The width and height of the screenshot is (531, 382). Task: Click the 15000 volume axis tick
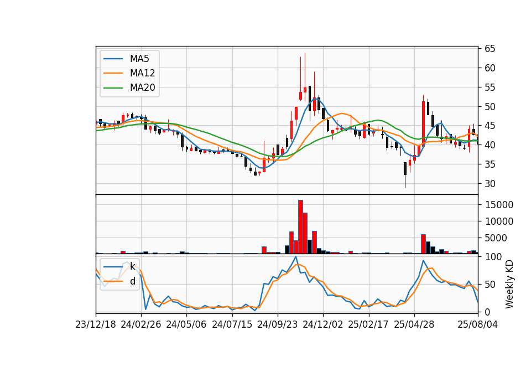coord(499,205)
